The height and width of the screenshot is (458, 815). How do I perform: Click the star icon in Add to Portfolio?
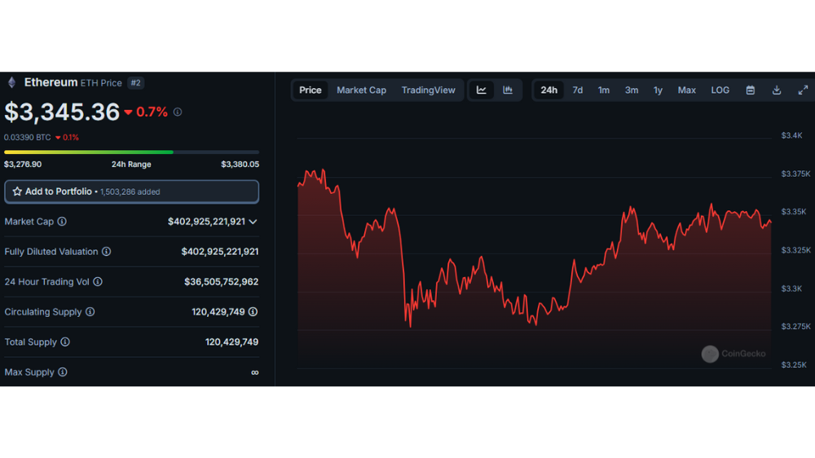point(17,192)
